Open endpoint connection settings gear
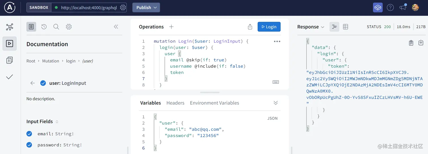The height and width of the screenshot is (154, 428). pos(123,8)
